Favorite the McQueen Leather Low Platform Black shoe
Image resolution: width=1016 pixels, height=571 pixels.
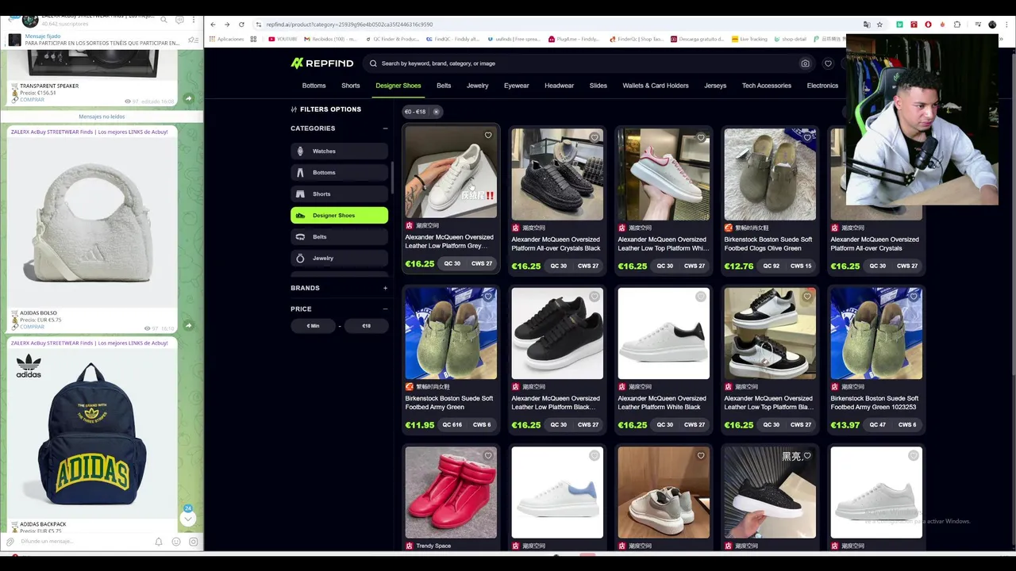[x=595, y=297]
